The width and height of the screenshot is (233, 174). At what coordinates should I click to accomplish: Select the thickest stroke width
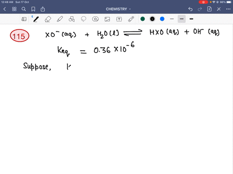click(x=191, y=19)
